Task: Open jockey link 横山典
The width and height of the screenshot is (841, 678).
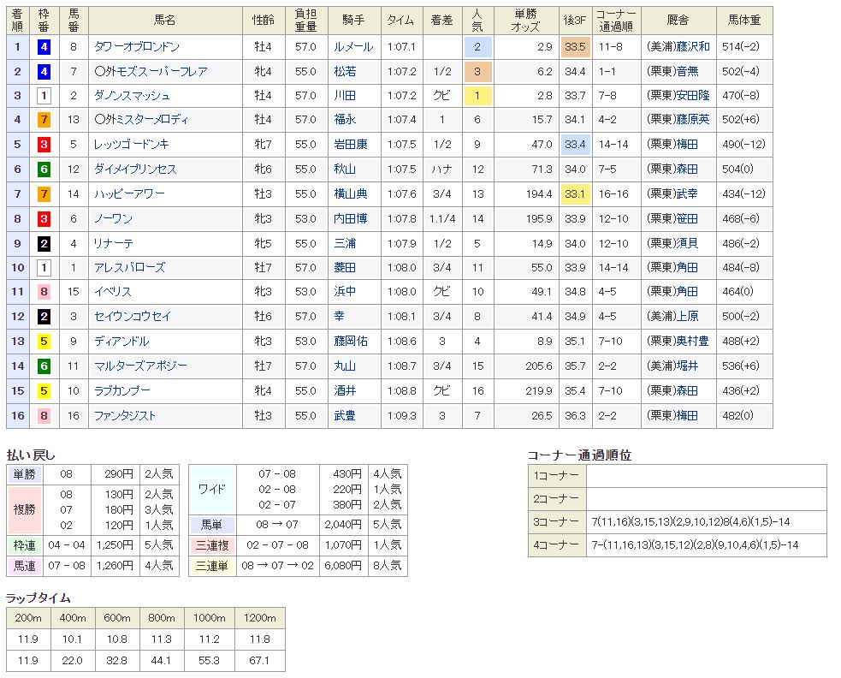Action: point(351,193)
